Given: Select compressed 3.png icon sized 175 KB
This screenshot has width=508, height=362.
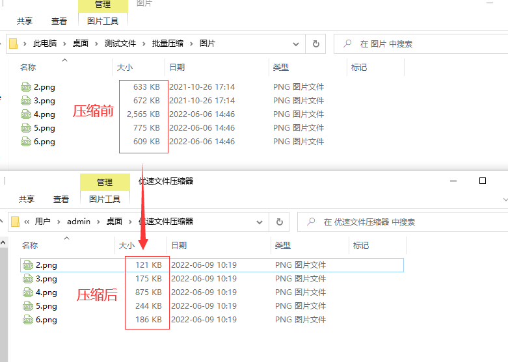Looking at the screenshot, I should point(28,279).
